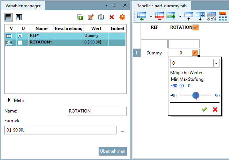Click in the Formel input field
The width and height of the screenshot is (229, 160).
pos(61,130)
